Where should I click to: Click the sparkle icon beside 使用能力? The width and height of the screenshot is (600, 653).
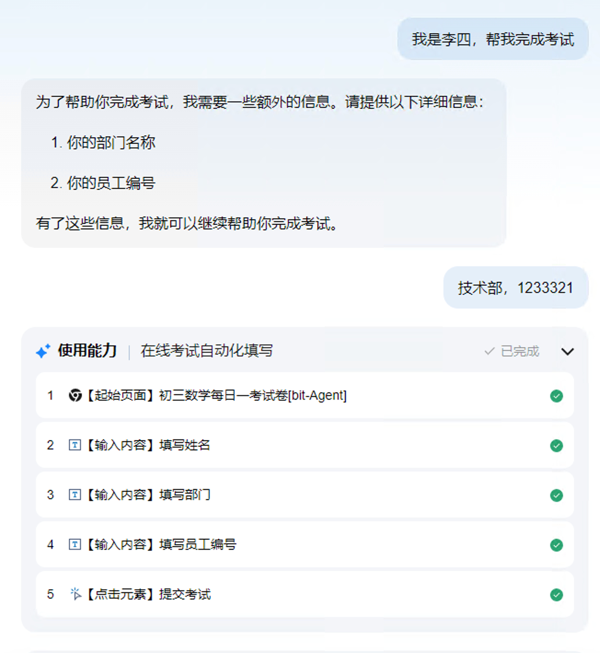click(43, 351)
